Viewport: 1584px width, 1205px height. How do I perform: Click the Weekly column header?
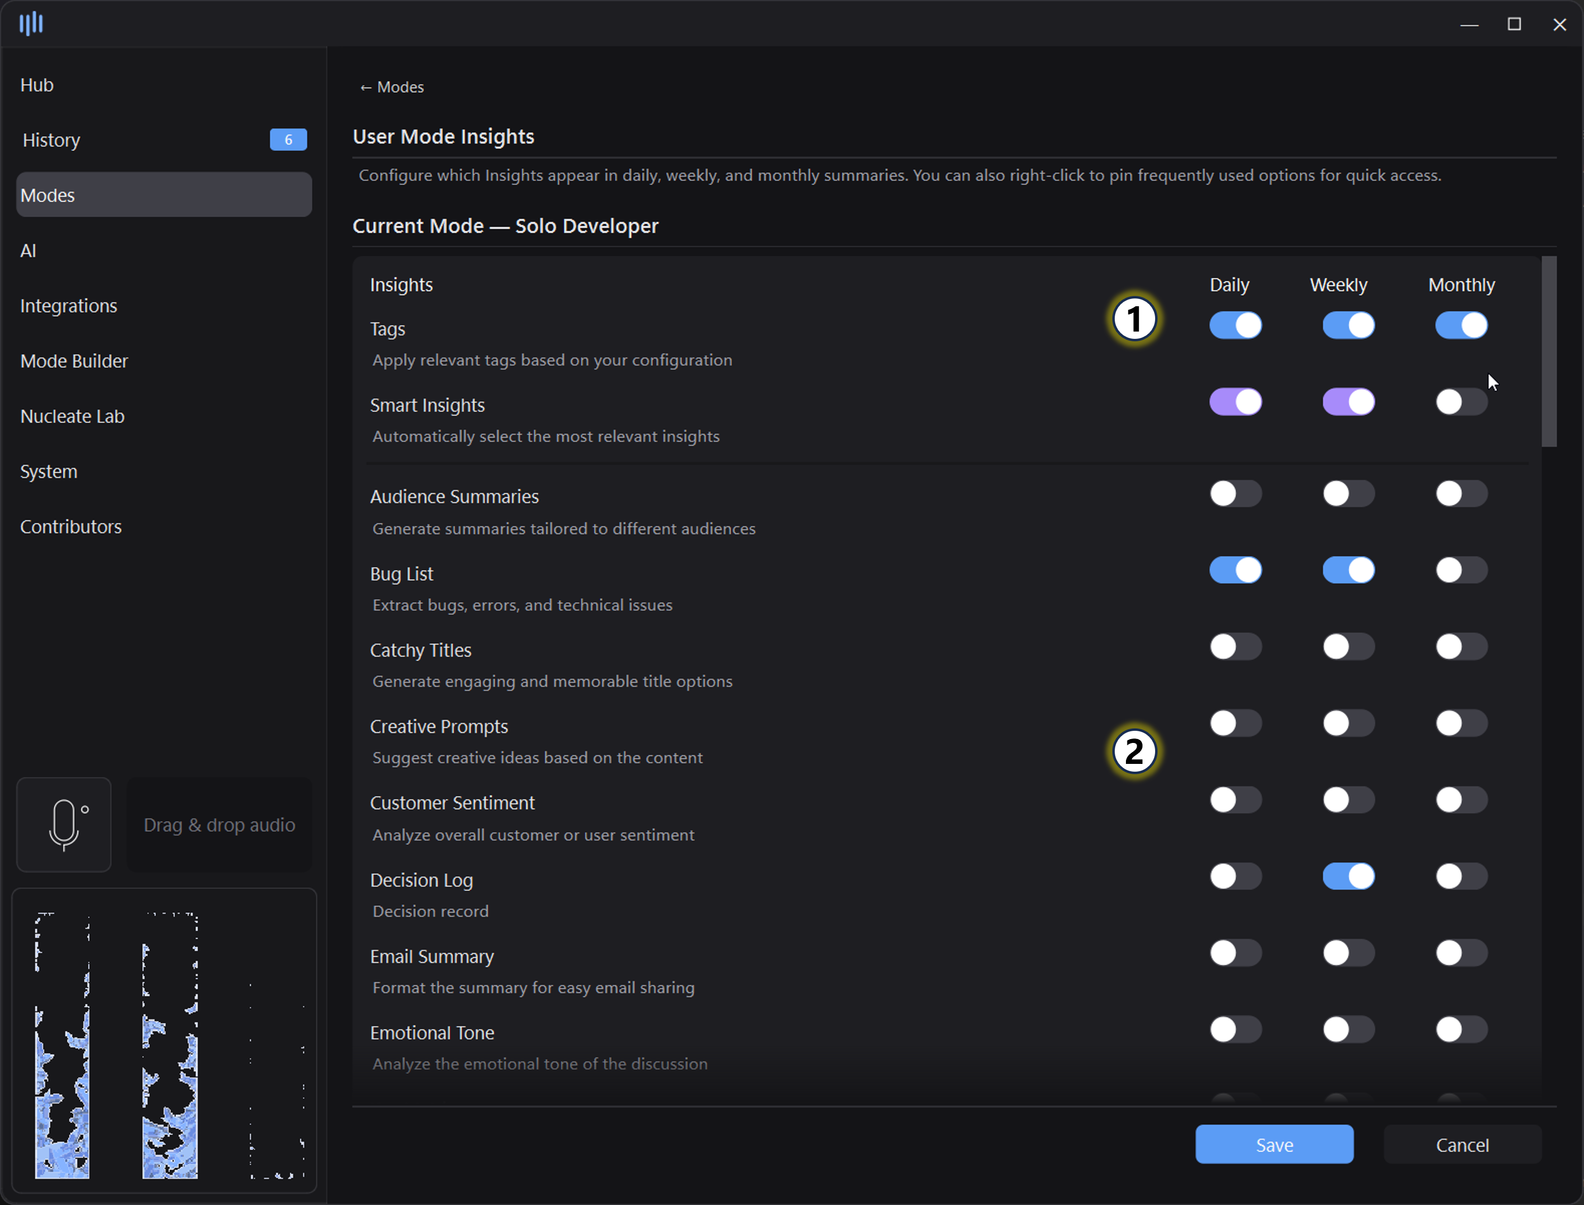click(x=1338, y=285)
